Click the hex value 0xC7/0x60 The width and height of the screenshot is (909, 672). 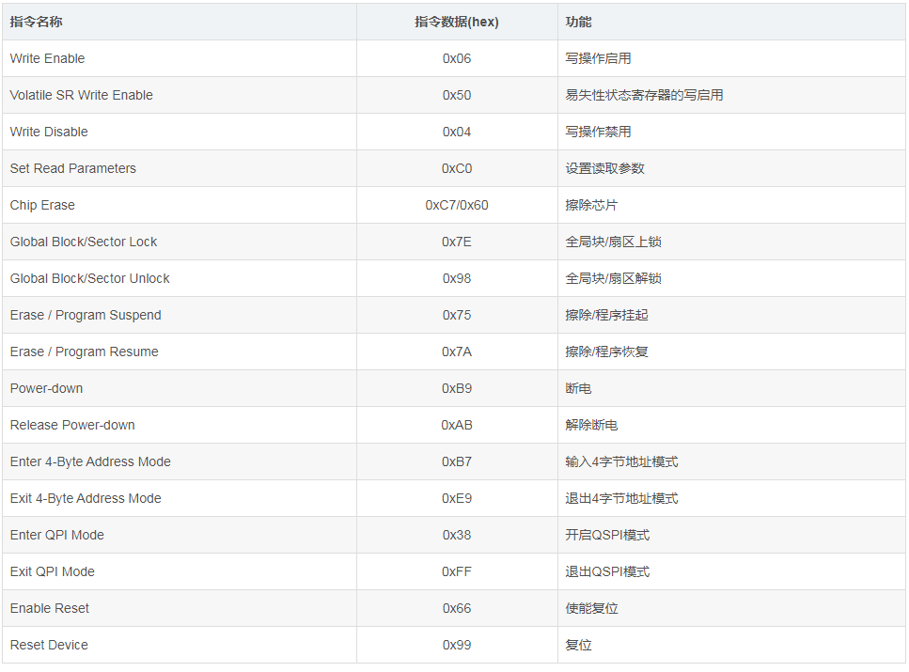pos(457,205)
